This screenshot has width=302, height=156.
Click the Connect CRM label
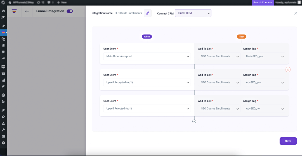tap(165, 13)
